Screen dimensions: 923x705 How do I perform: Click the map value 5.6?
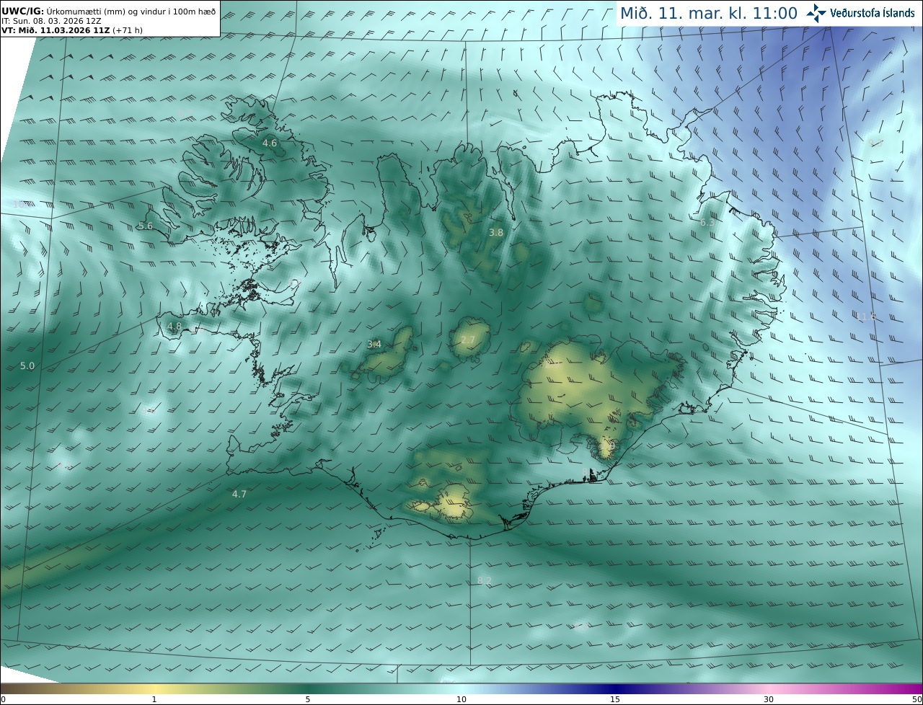(x=145, y=226)
